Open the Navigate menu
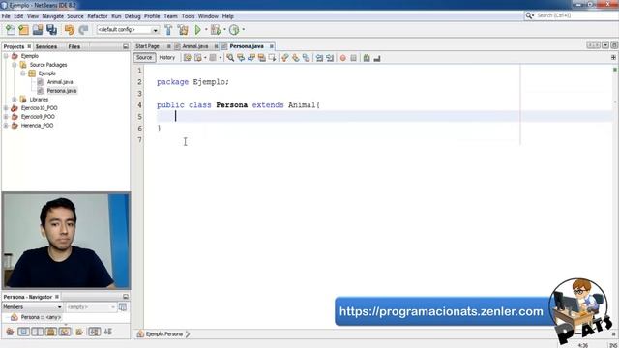The height and width of the screenshot is (348, 619). (53, 16)
